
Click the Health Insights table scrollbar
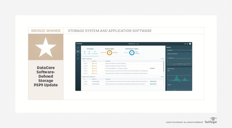(164, 66)
